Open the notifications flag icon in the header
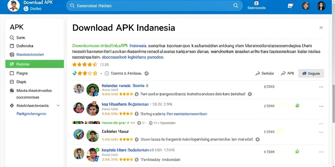The width and height of the screenshot is (335, 167). tap(291, 6)
